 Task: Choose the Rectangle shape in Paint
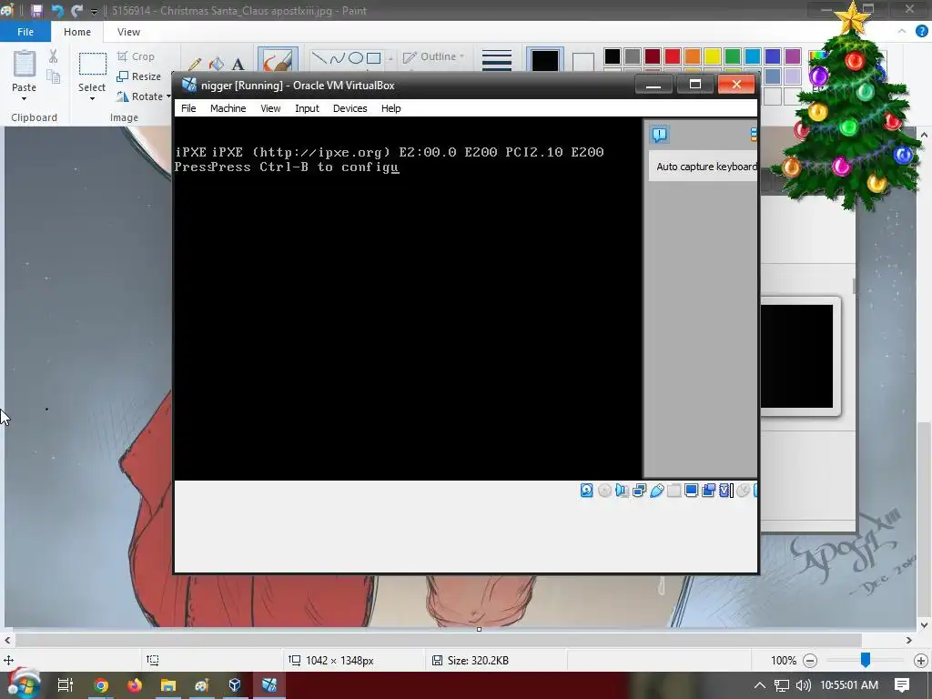click(x=373, y=57)
